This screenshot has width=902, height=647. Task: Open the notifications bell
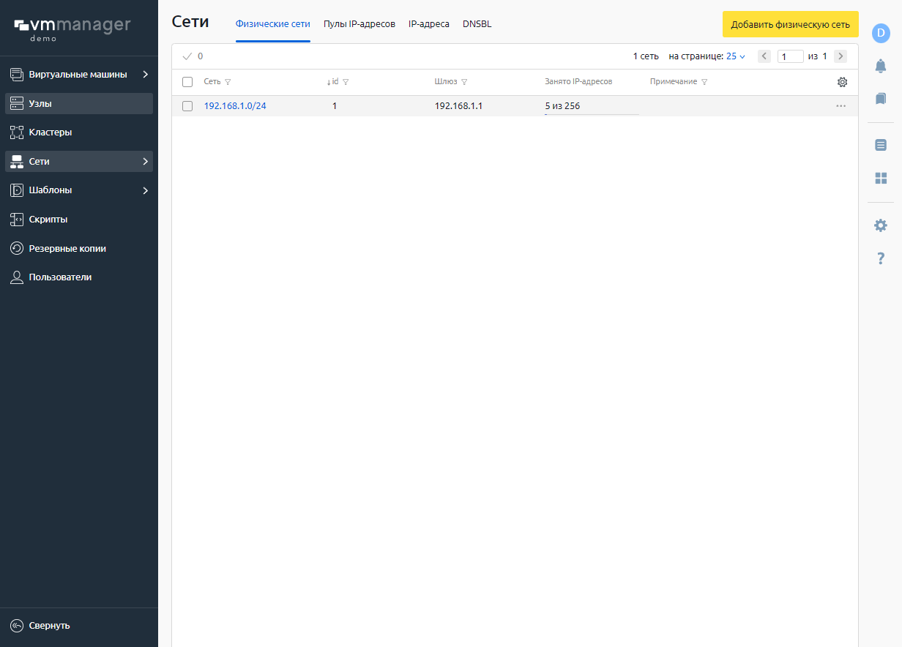coord(881,66)
